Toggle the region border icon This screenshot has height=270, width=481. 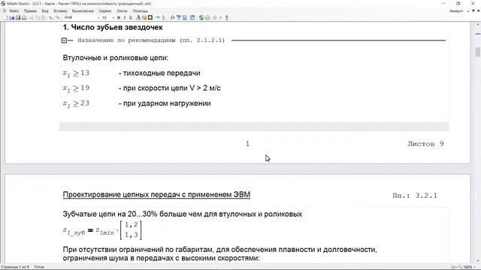(150, 18)
